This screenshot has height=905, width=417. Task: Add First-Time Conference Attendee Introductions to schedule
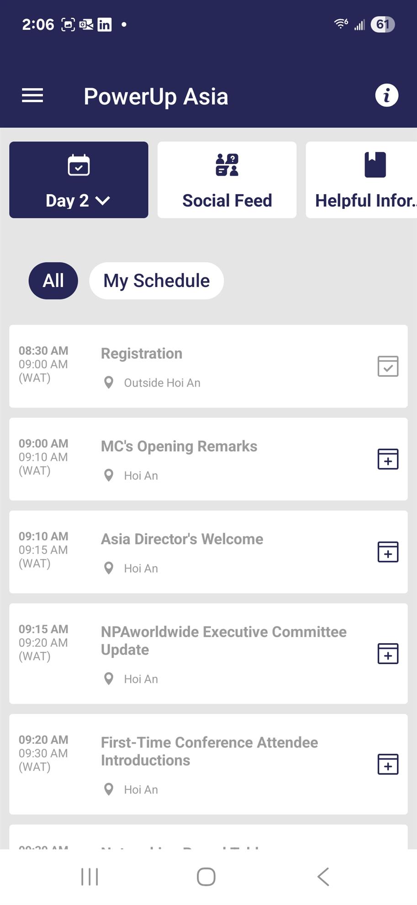point(388,764)
